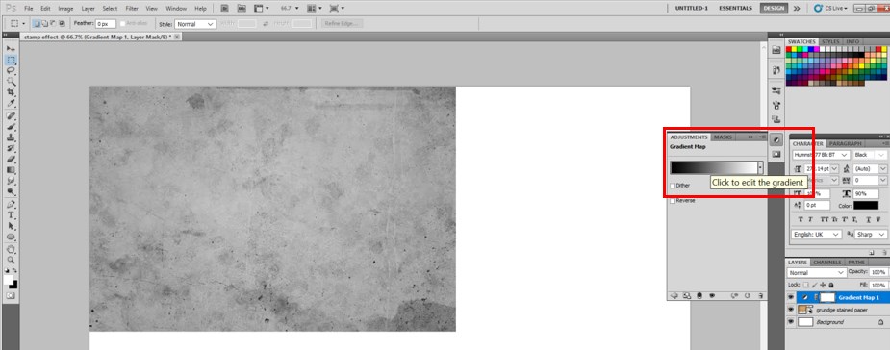
Task: Select the Path Selection tool
Action: pos(11,226)
